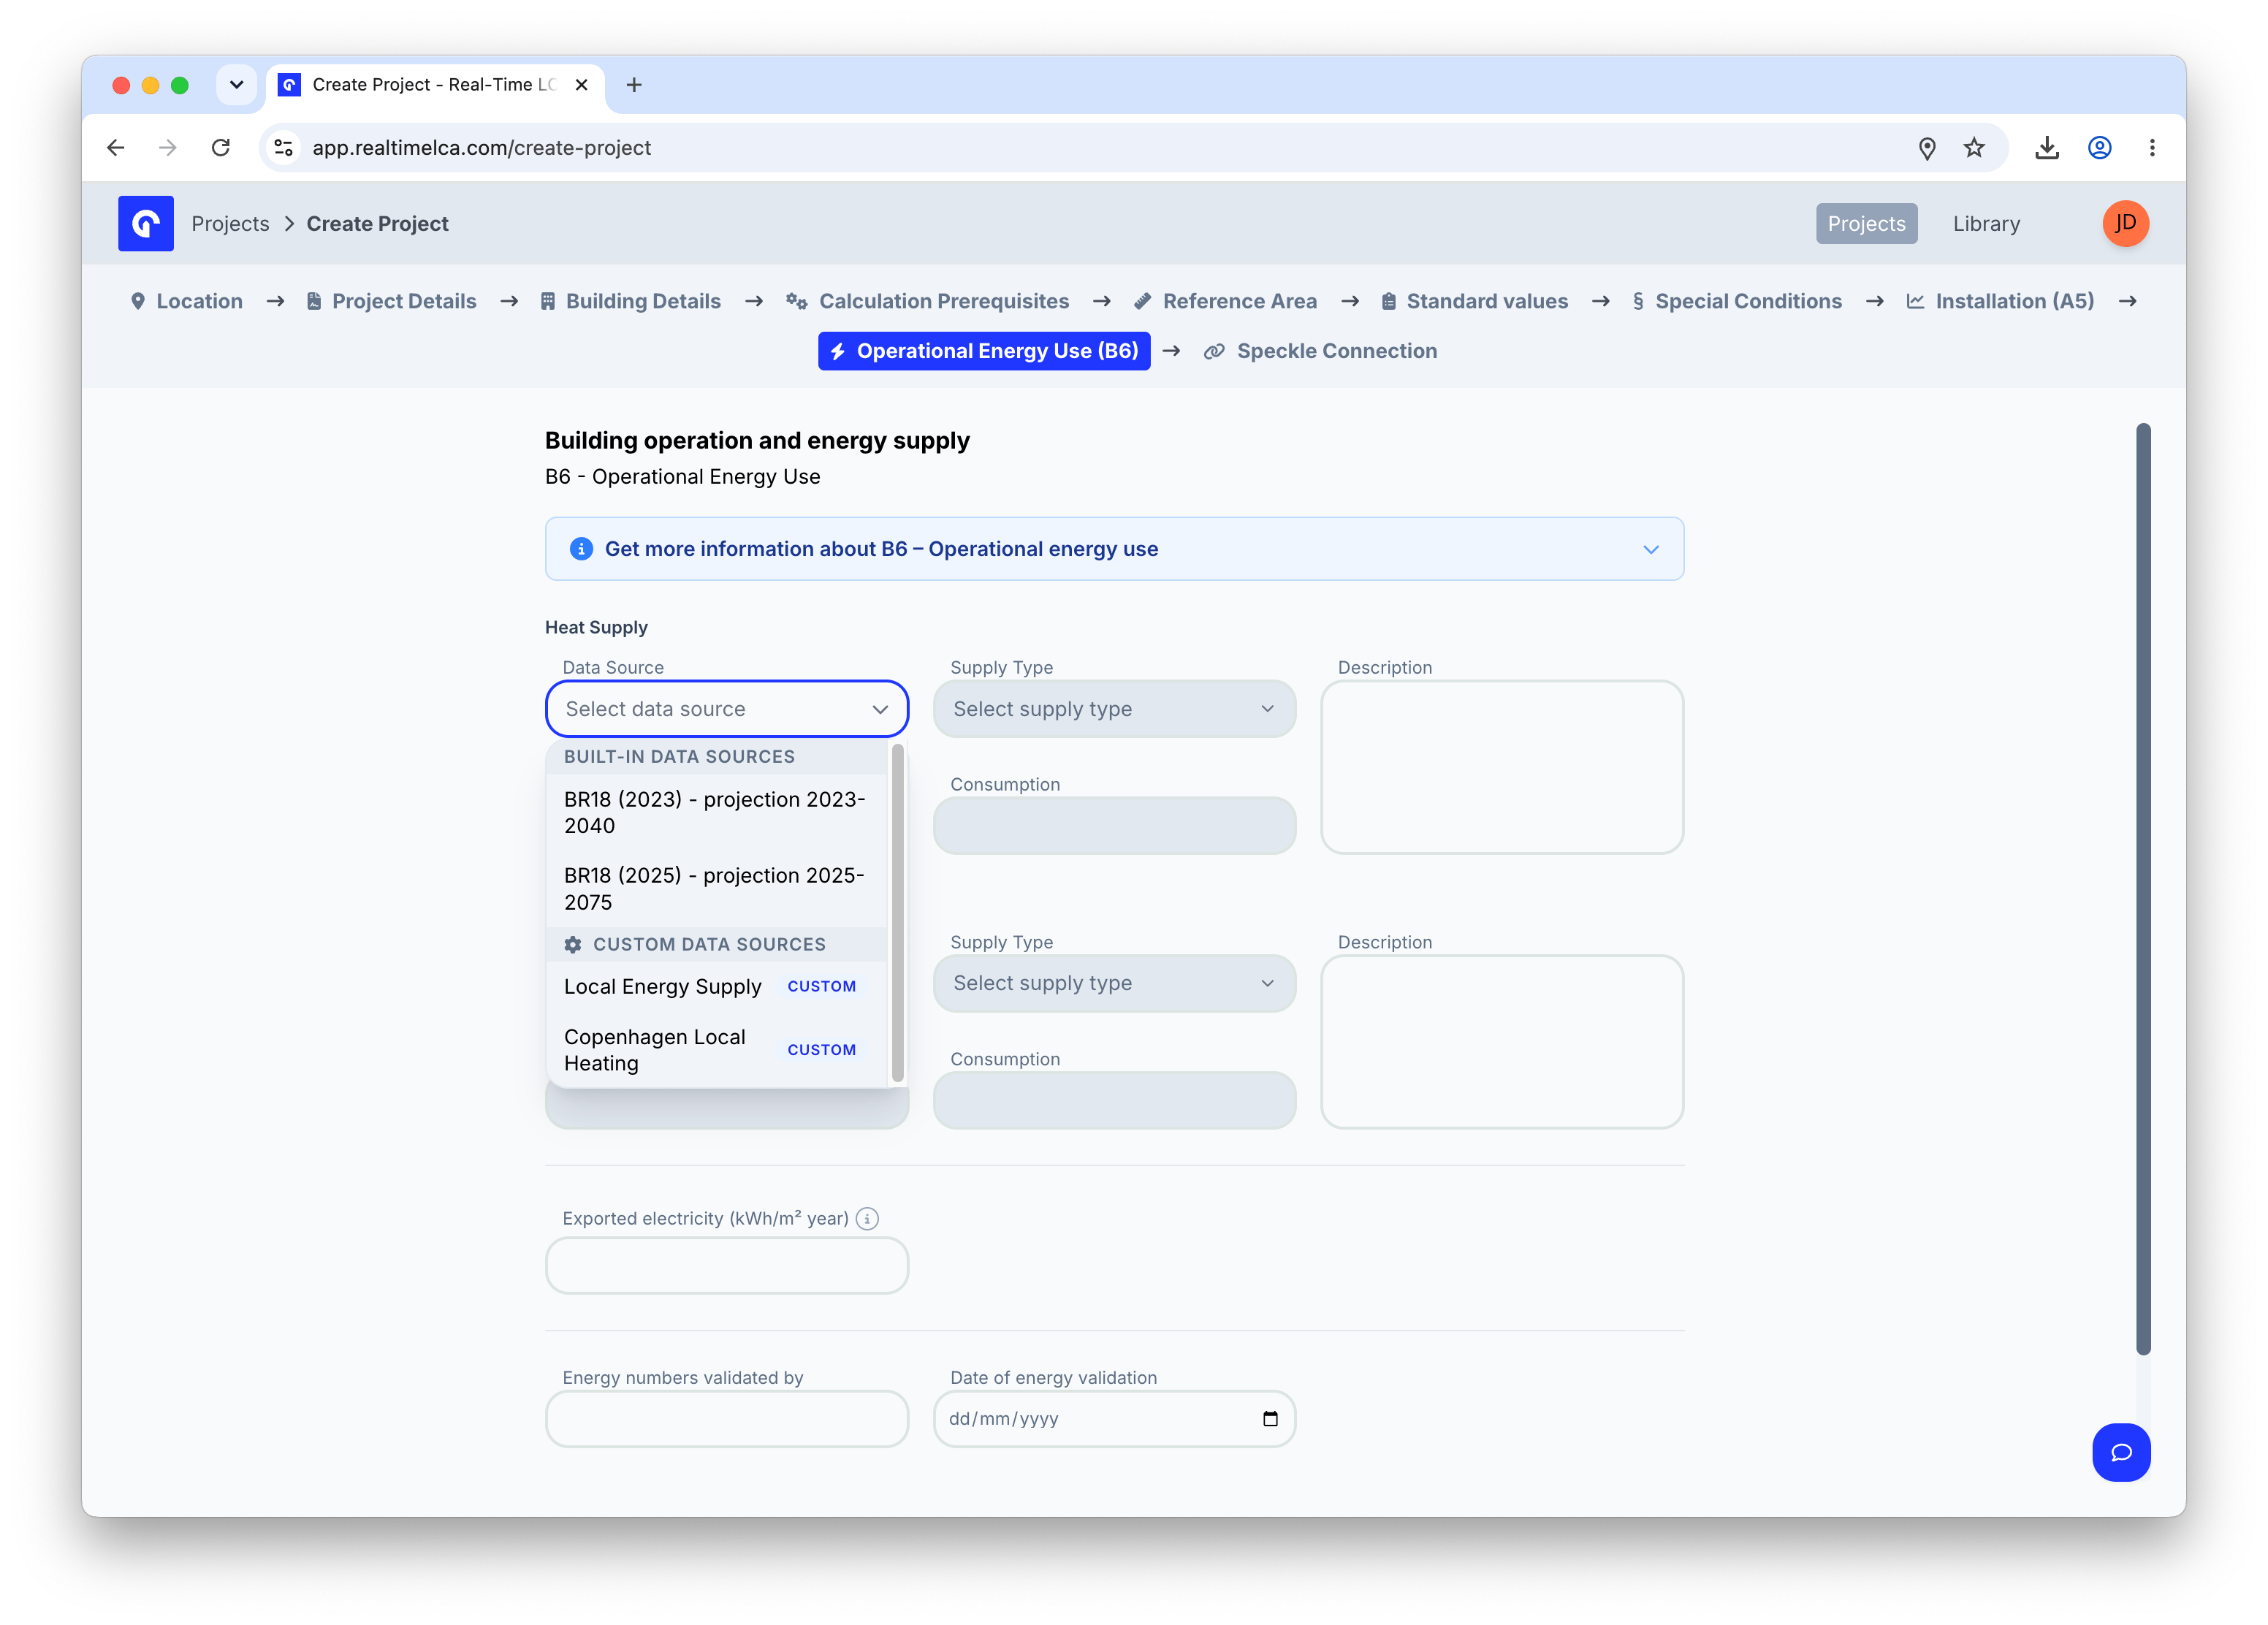Click the info icon beside Exported electricity

pyautogui.click(x=867, y=1218)
